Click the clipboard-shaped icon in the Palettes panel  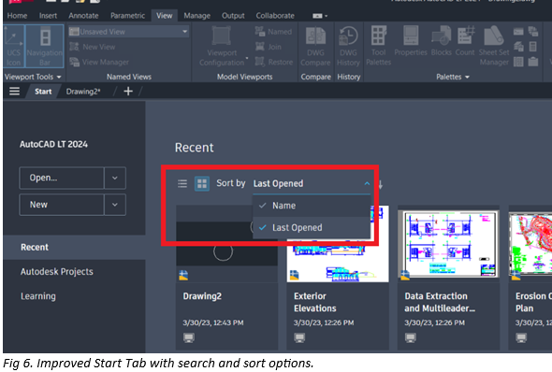(x=533, y=62)
